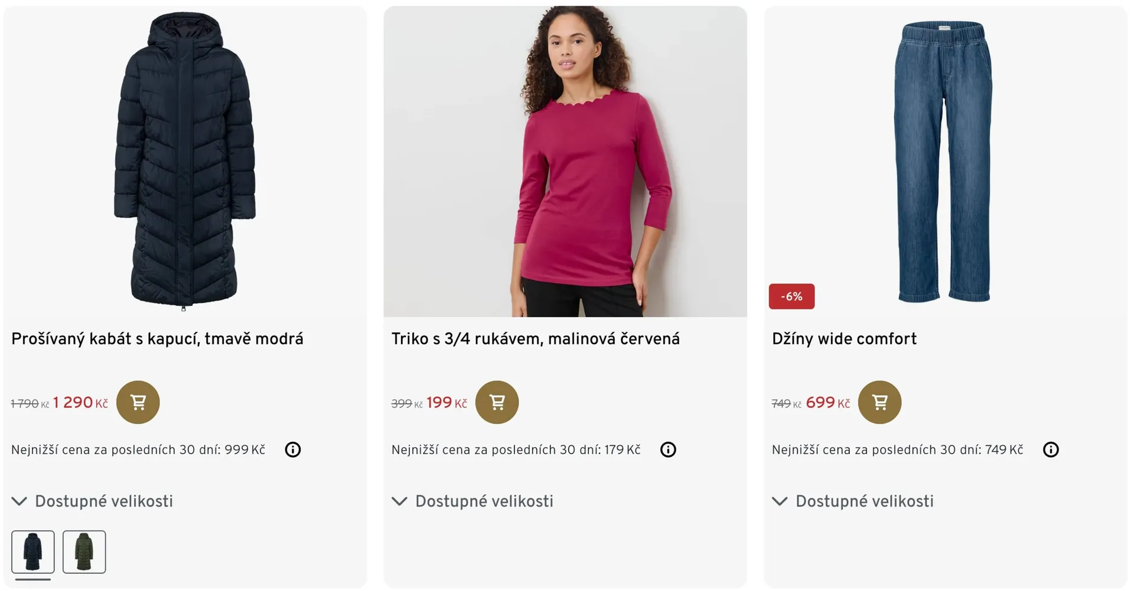Expand Dostupné velikosti for the jeans
Image resolution: width=1134 pixels, height=591 pixels.
point(853,501)
